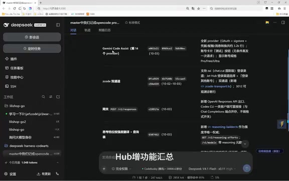Image resolution: width=289 pixels, height=181 pixels.
Task: Switch to the 轨迹 tab
Action: (87, 30)
